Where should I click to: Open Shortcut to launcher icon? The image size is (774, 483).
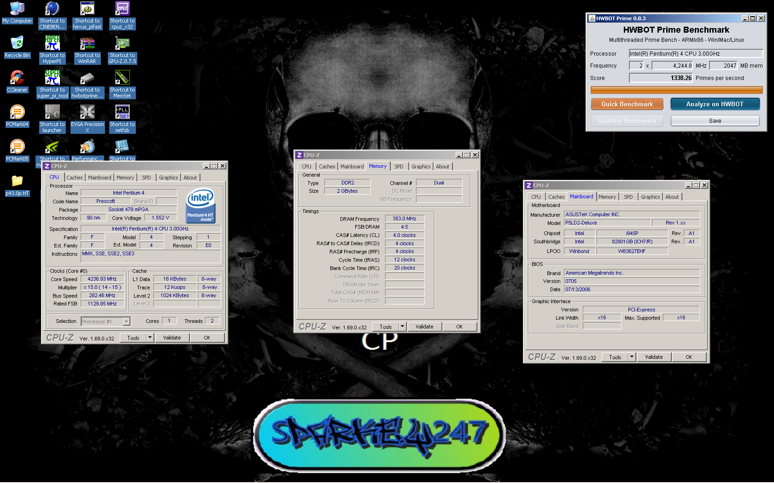point(52,119)
